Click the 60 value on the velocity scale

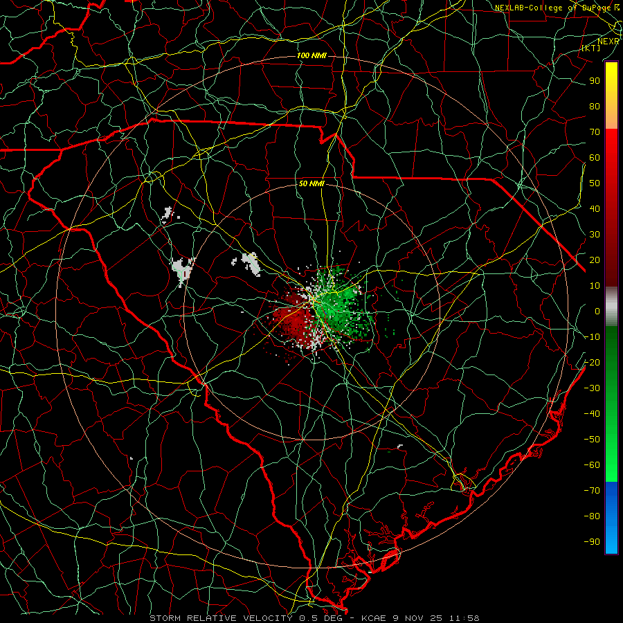tap(595, 158)
